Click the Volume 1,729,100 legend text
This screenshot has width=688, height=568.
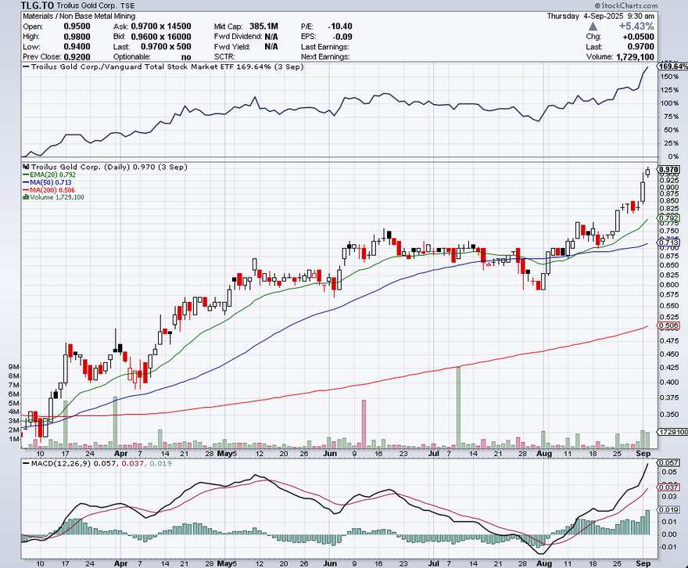[x=57, y=197]
